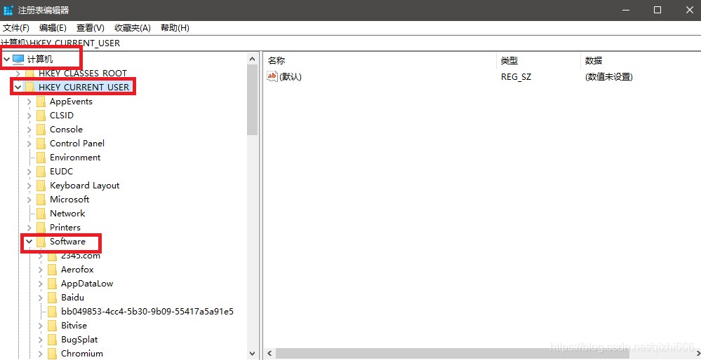Open the 帮助(H) menu
This screenshot has height=360, width=701.
(x=175, y=27)
